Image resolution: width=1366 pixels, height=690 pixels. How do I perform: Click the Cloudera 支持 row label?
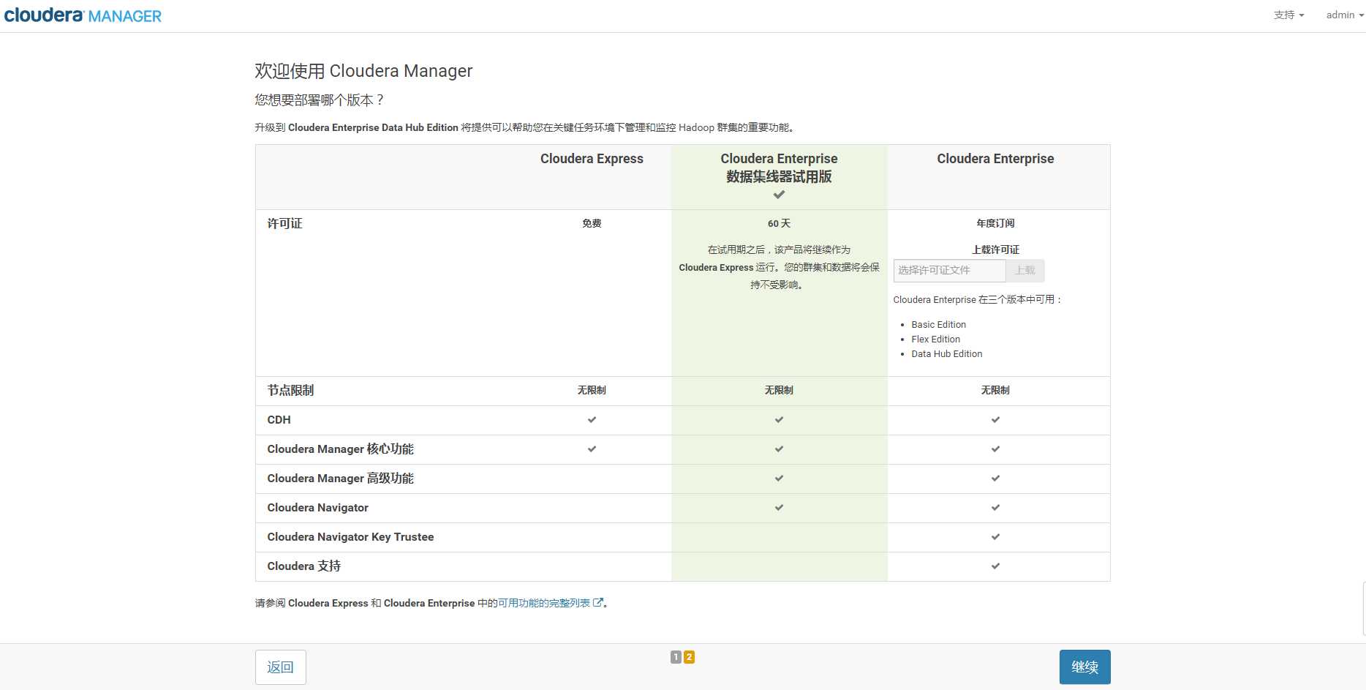point(303,566)
